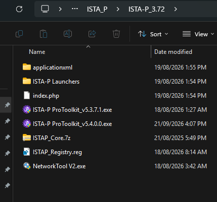Select the ISTAP_Registry.reg file icon
217x202 pixels.
click(x=27, y=152)
